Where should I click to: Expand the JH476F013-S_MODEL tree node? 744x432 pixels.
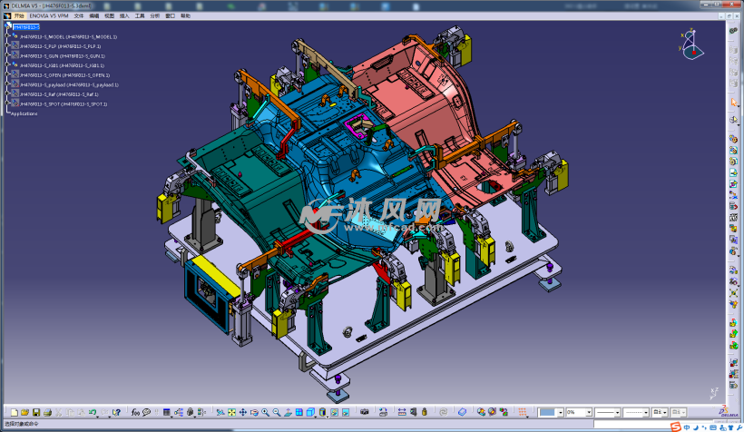(7, 36)
